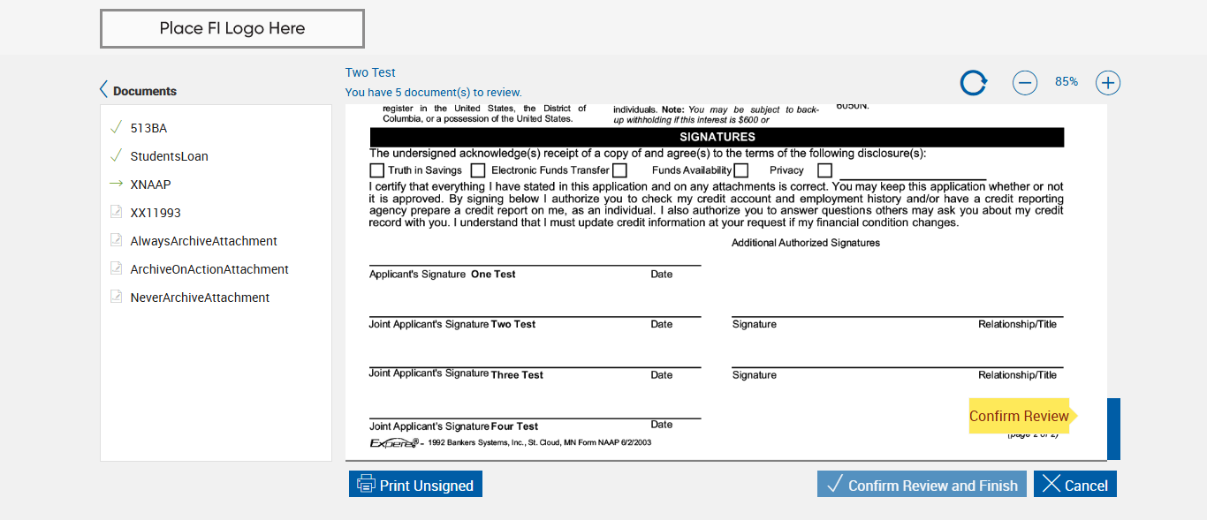Check the Truth in Savings checkbox

tap(377, 170)
